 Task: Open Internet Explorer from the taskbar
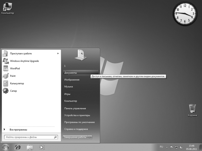click(18, 147)
